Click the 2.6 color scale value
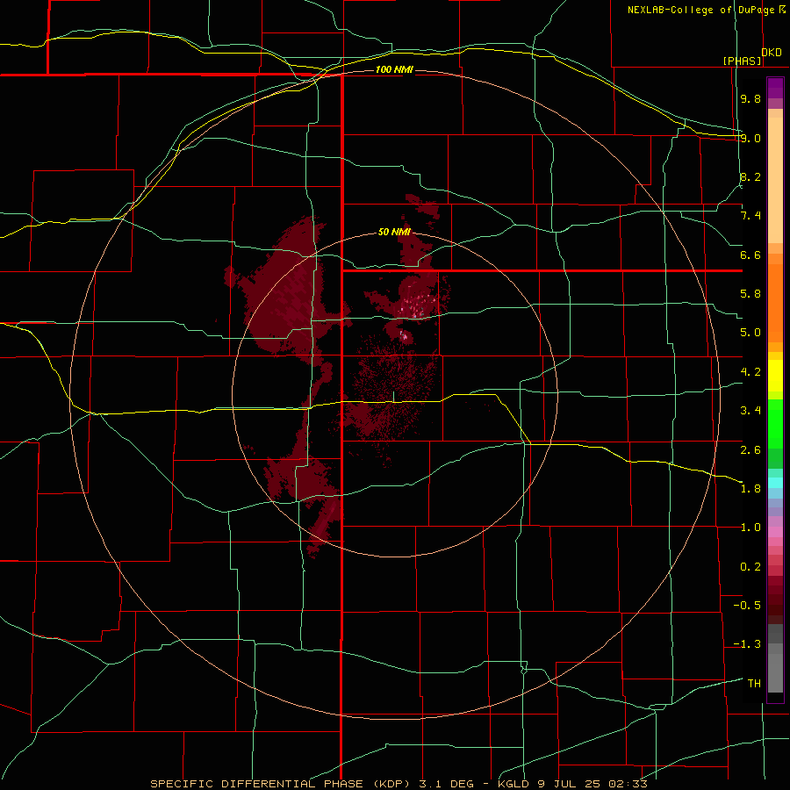790x790 pixels. pyautogui.click(x=750, y=449)
